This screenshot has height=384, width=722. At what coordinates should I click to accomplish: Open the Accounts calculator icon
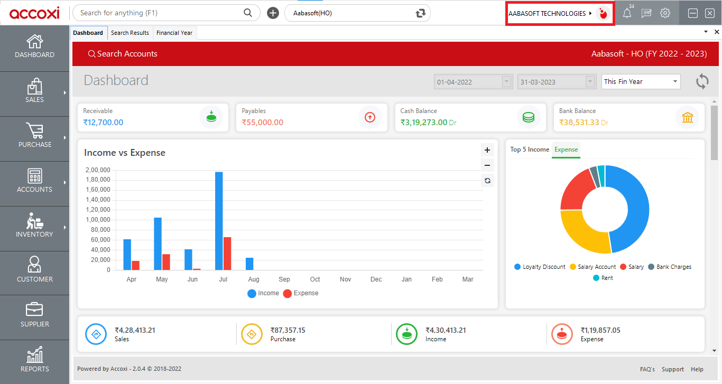pyautogui.click(x=35, y=176)
